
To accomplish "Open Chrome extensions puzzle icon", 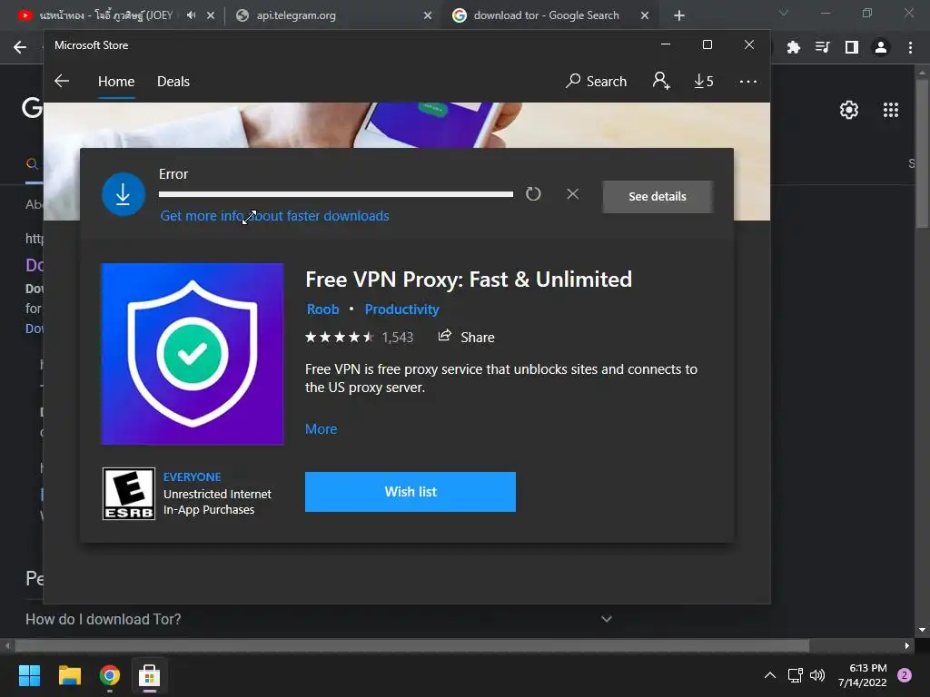I will [x=793, y=47].
